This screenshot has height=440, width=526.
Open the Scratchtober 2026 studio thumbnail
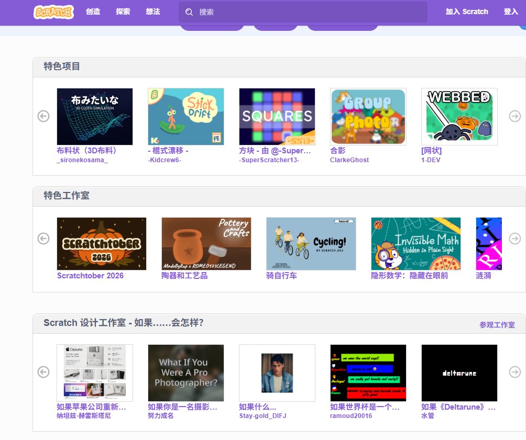(102, 244)
